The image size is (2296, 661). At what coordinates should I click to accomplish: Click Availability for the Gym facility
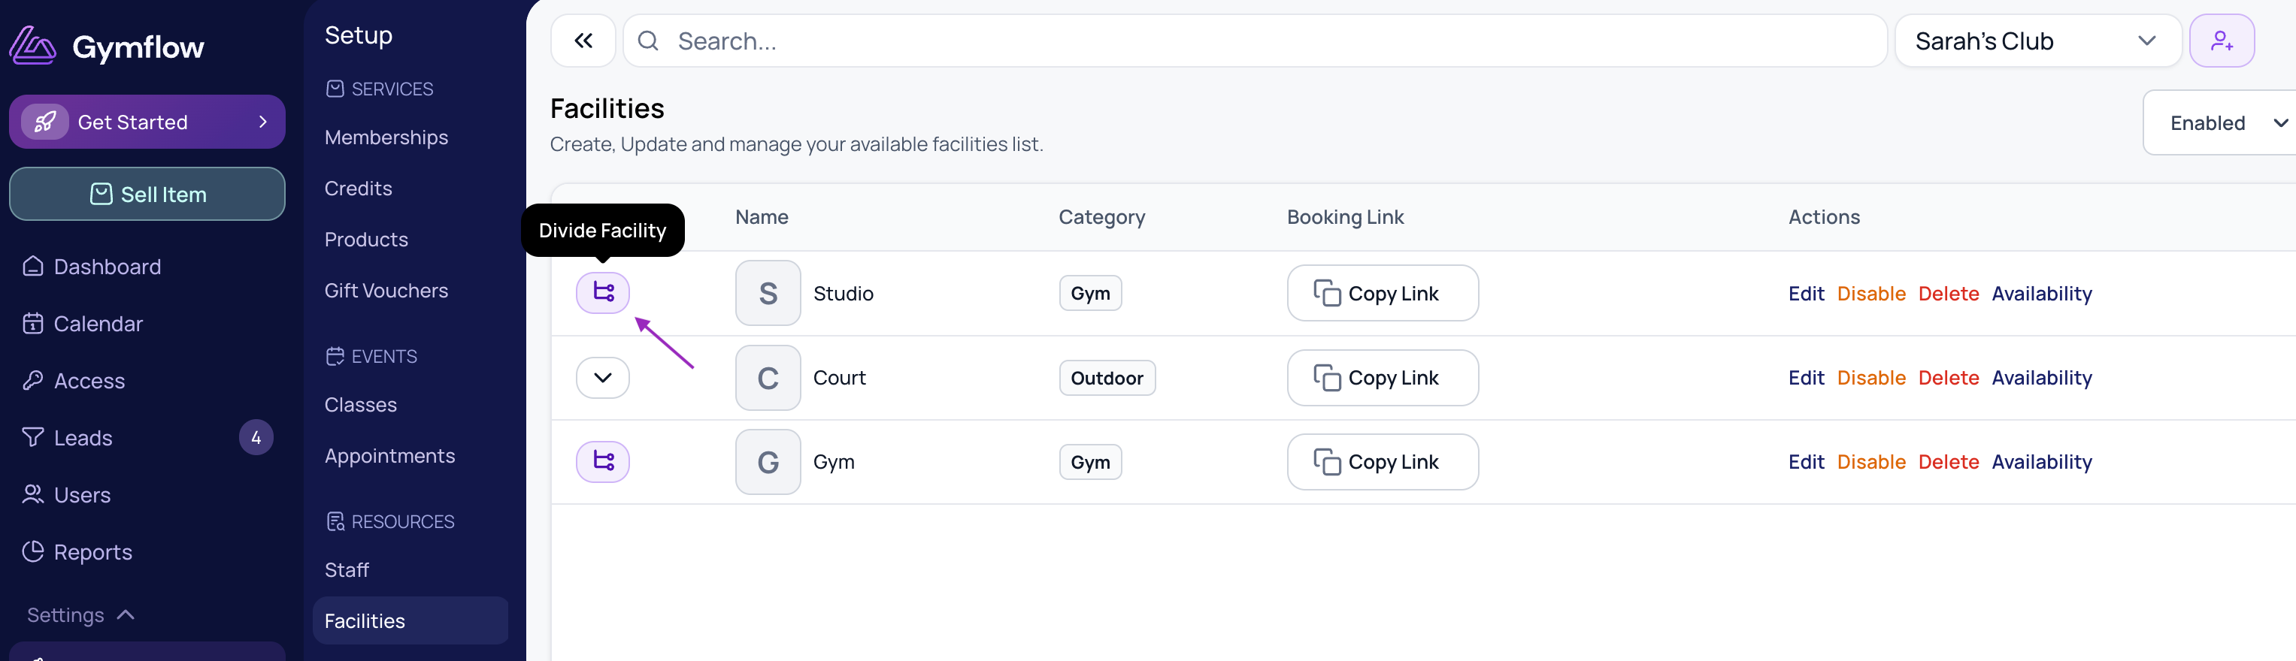[2041, 463]
